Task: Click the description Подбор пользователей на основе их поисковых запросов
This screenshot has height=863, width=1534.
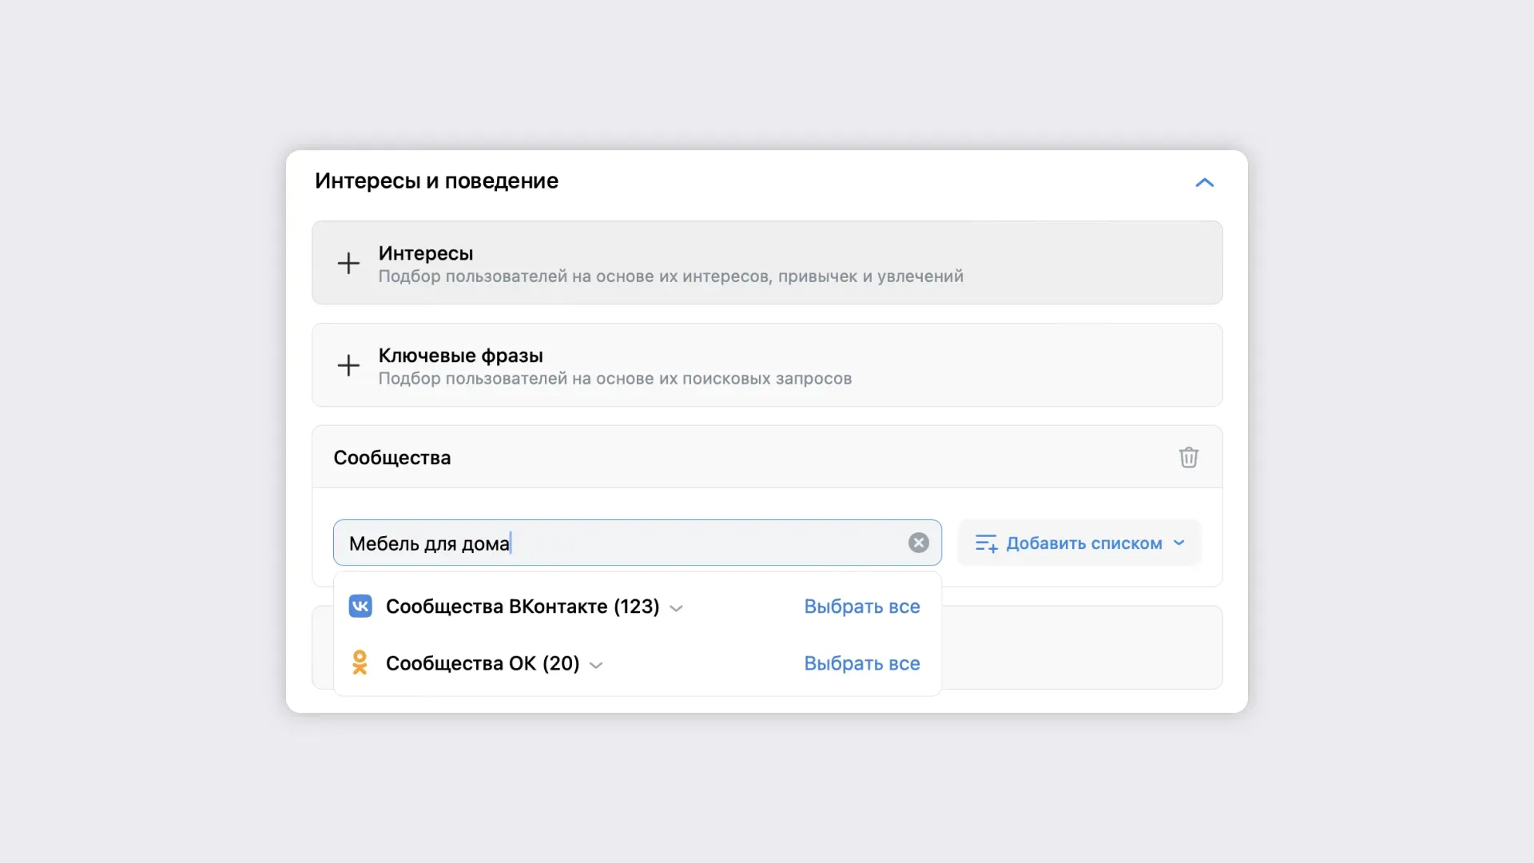Action: click(x=615, y=379)
